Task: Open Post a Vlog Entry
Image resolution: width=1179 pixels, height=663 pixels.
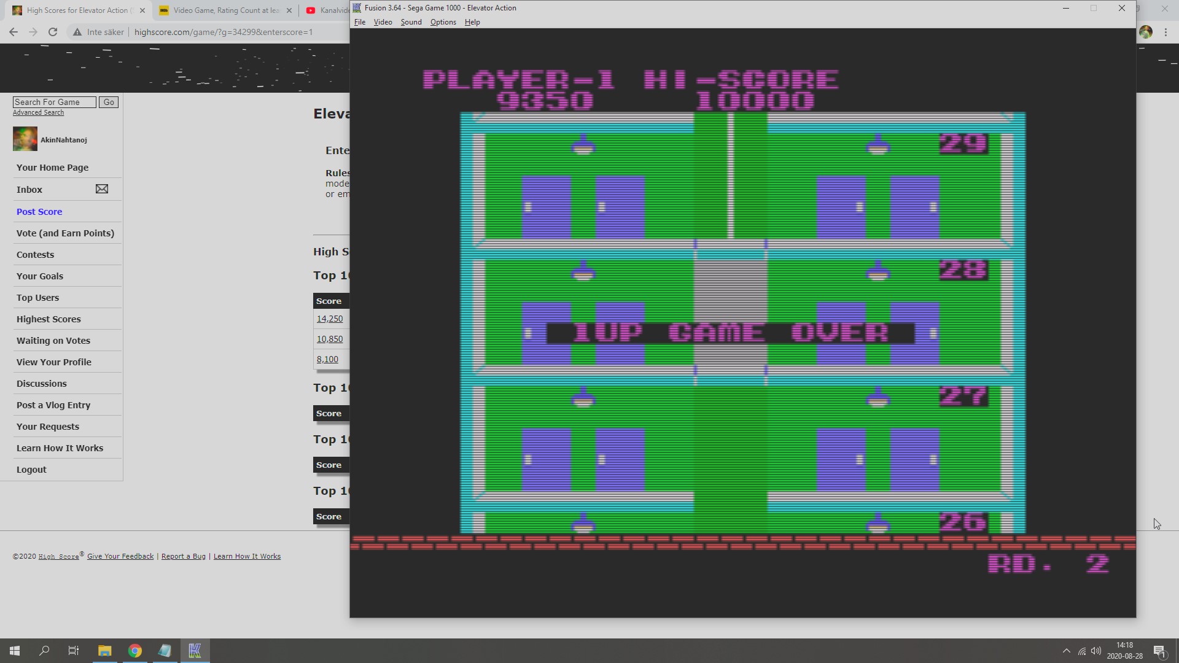Action: [x=53, y=405]
